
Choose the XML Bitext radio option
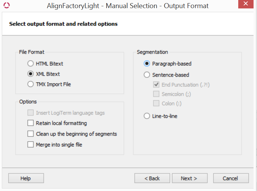coord(31,74)
